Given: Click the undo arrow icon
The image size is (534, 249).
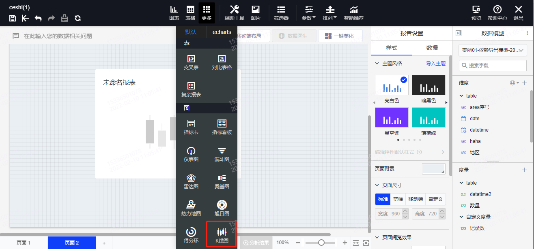Looking at the screenshot, I should 38,18.
